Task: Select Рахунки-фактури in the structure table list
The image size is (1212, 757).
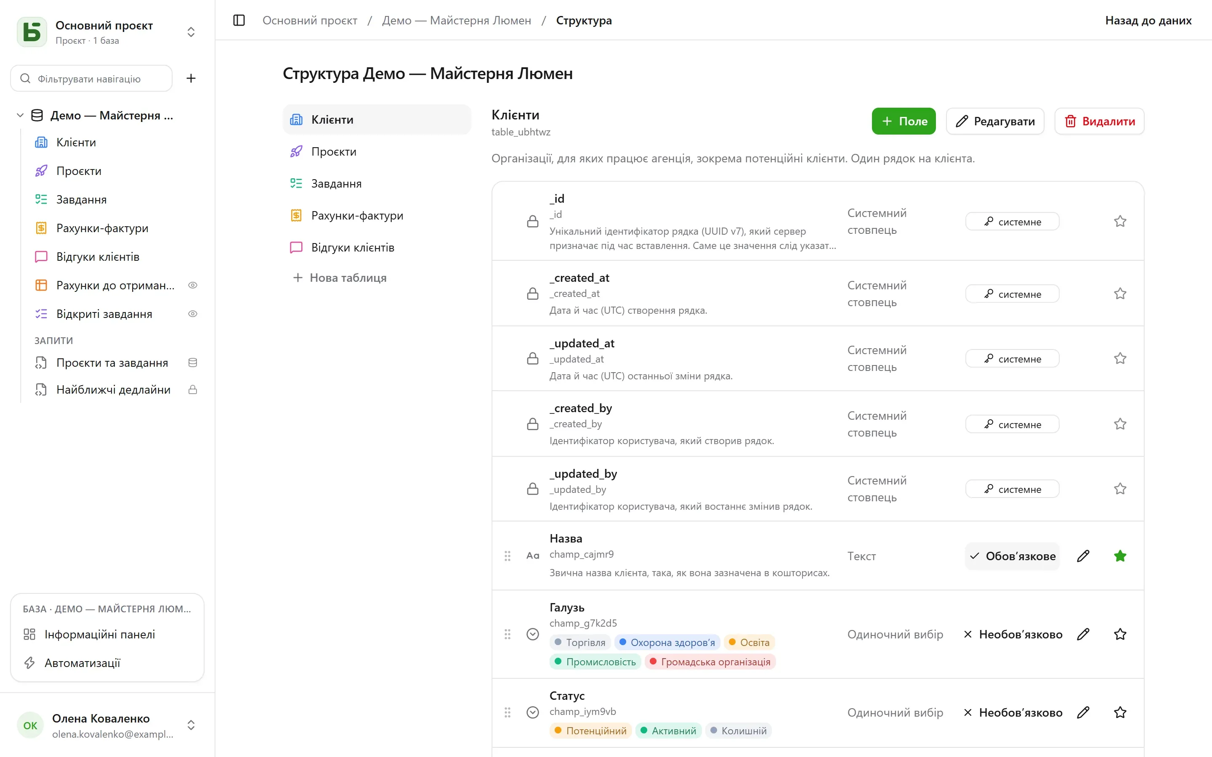Action: [377, 216]
